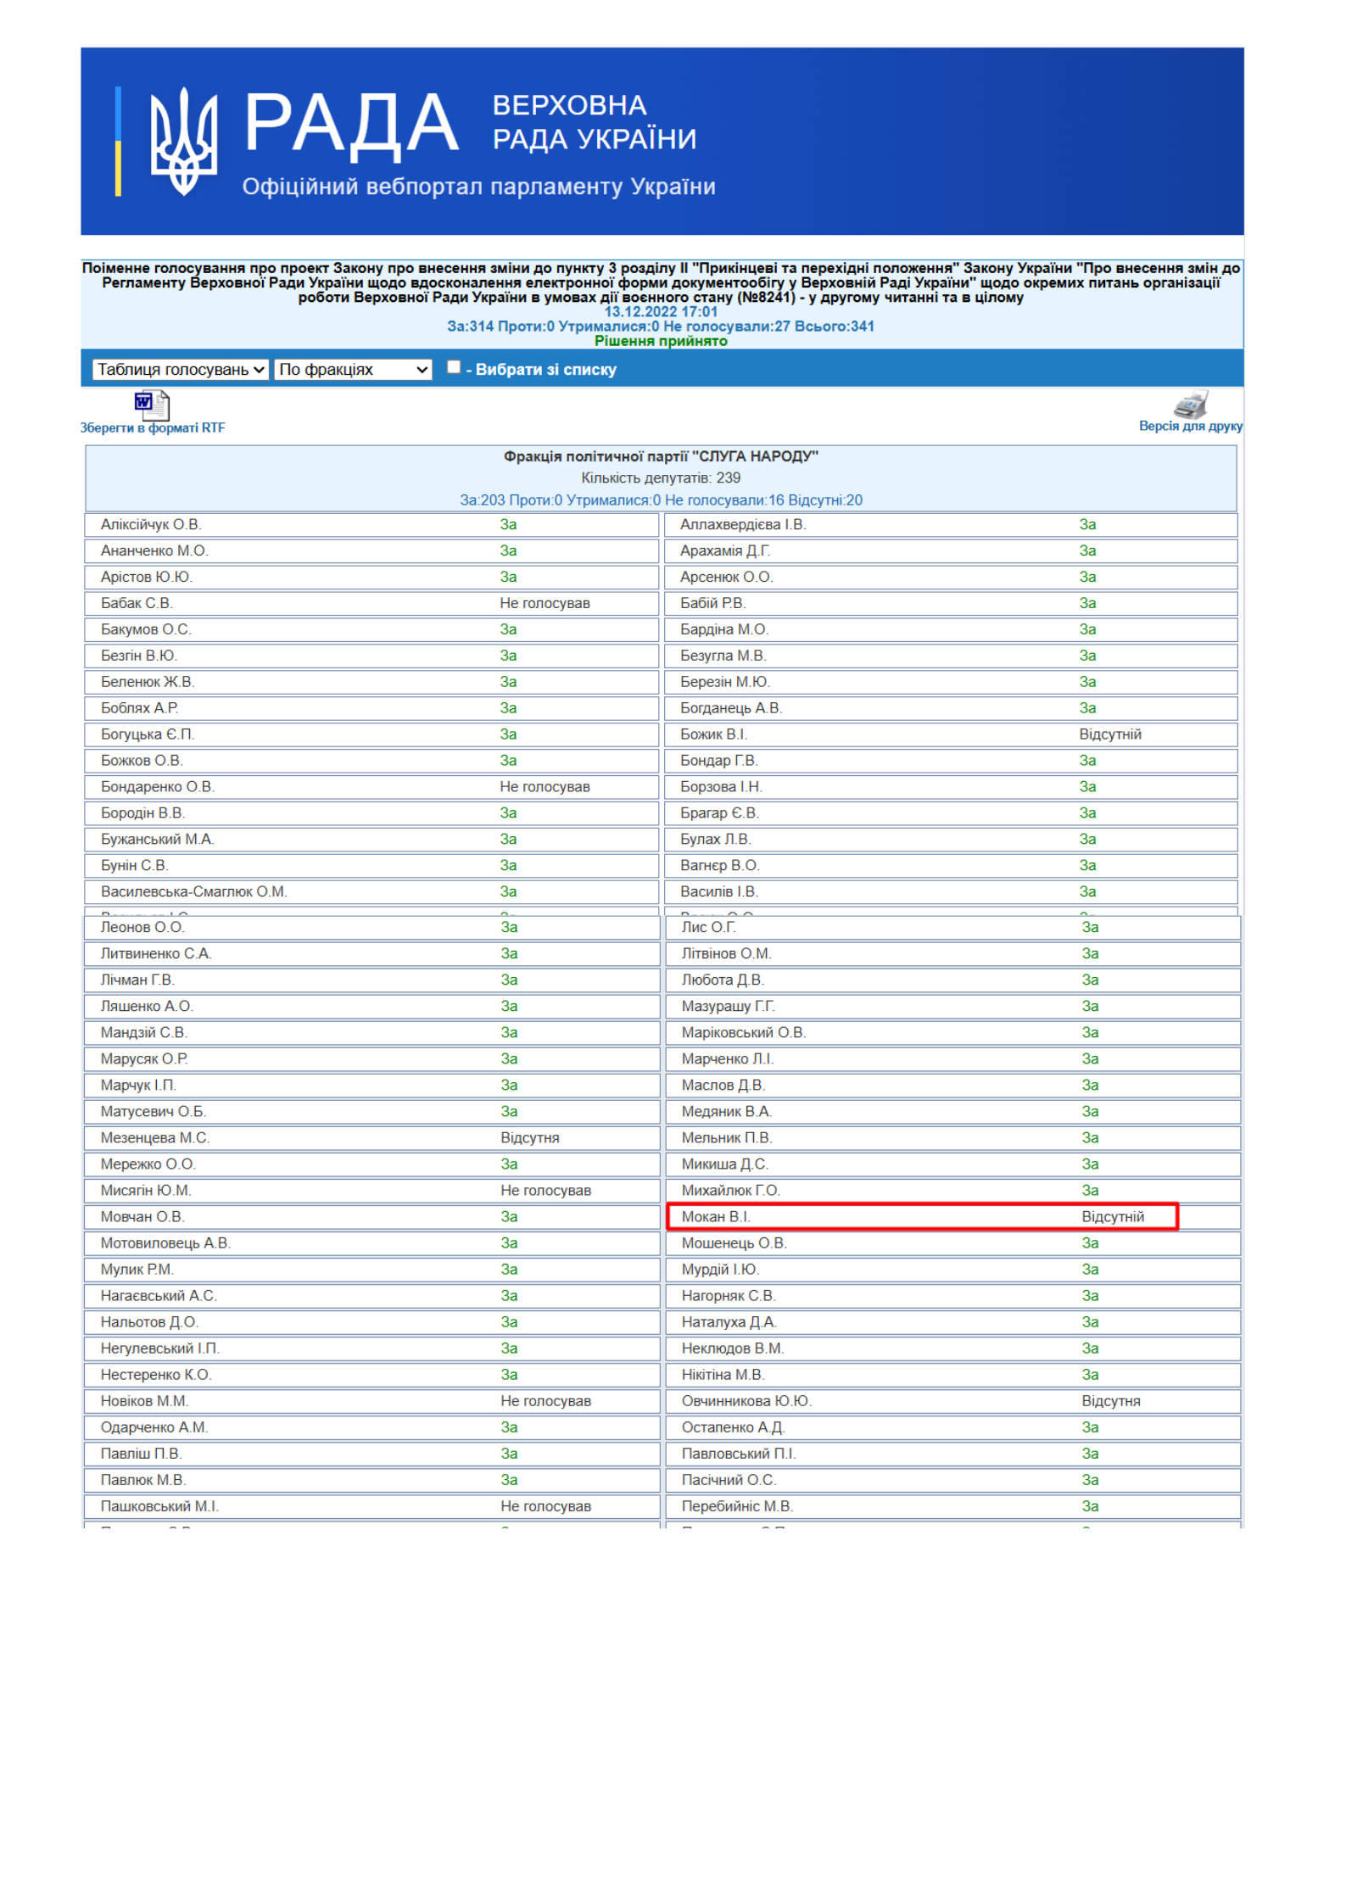The image size is (1346, 1904).
Task: Select deputy name 'Бужанський М.А.'
Action: coord(158,840)
